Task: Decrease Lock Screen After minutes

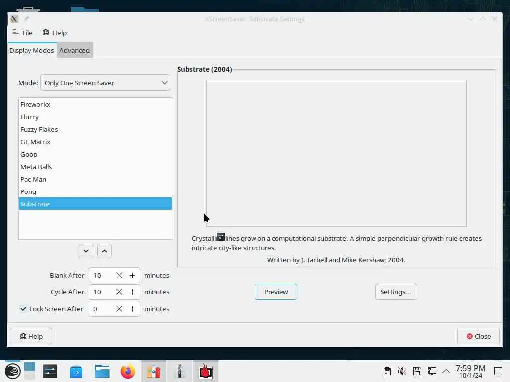Action: tap(119, 309)
